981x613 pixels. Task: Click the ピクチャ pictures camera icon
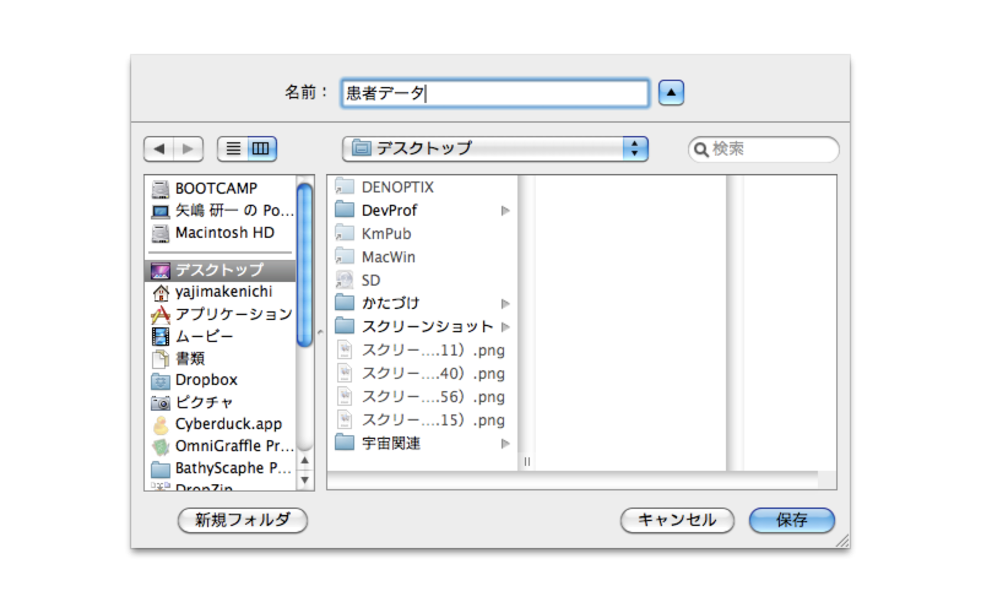[x=160, y=403]
